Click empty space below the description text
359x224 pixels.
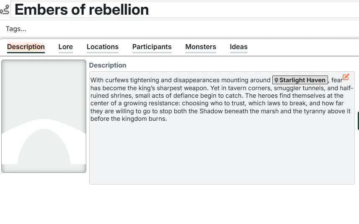(222, 155)
